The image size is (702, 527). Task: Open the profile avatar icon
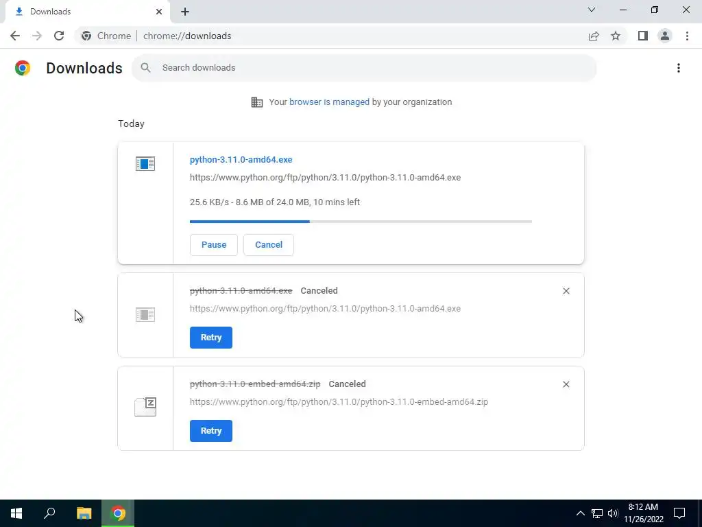665,36
